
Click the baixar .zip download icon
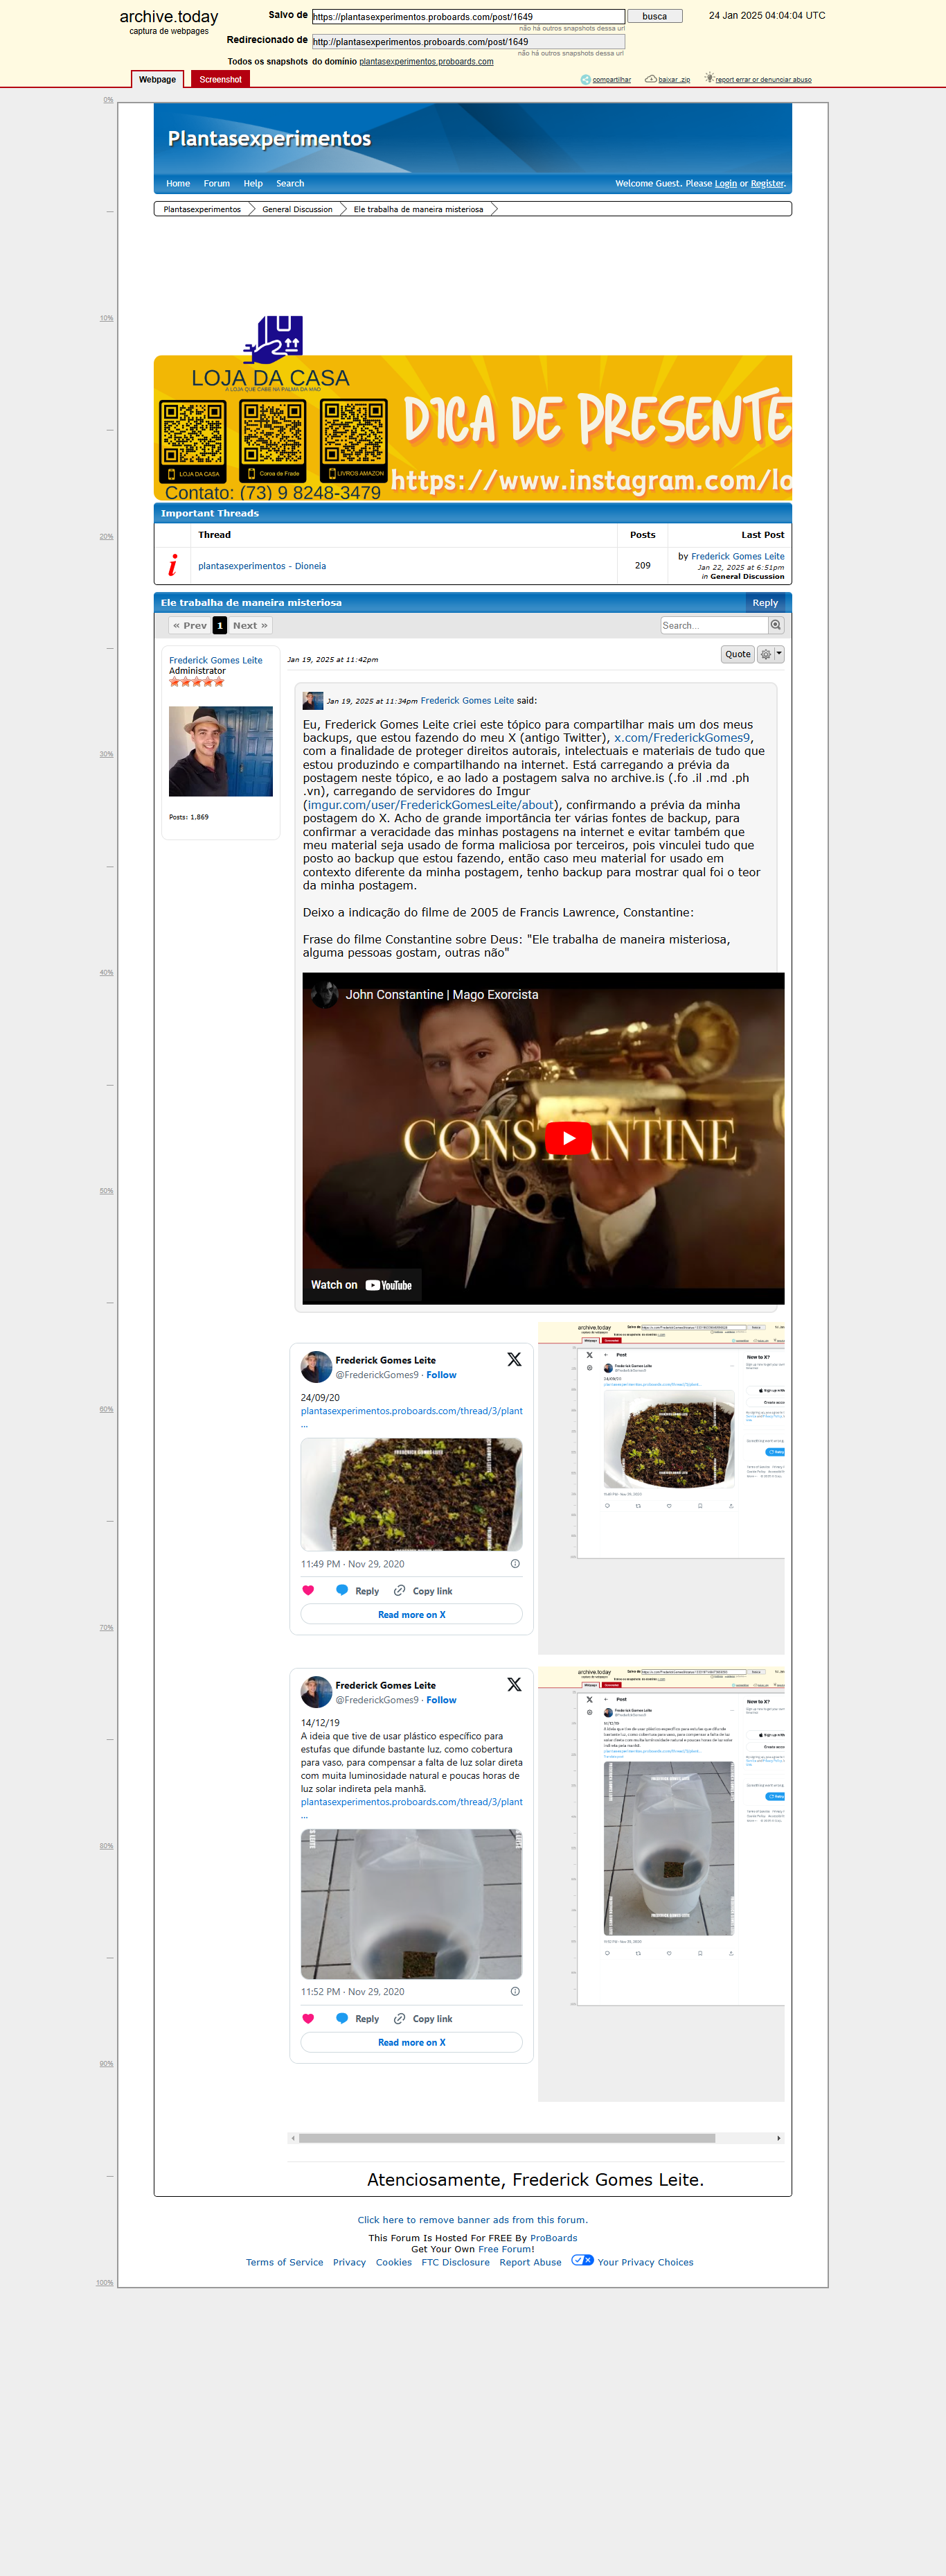point(650,79)
